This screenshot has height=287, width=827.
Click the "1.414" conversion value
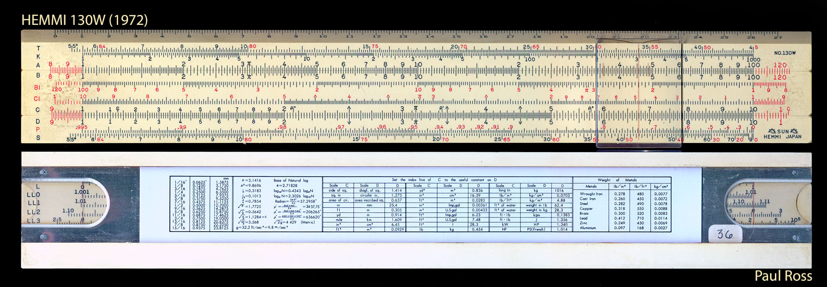(397, 190)
